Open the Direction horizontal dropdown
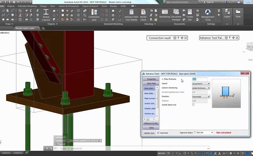Screen dimensions: 253x156 201,96
